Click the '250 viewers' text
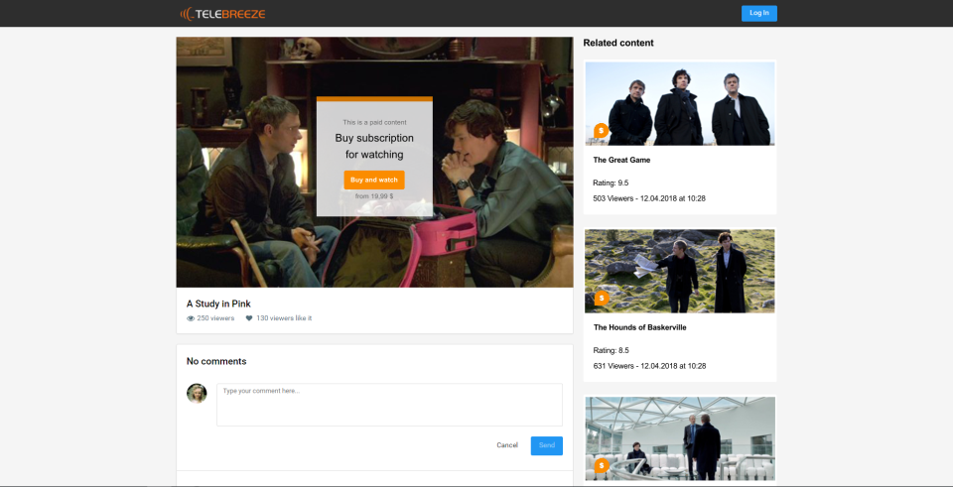 [215, 318]
